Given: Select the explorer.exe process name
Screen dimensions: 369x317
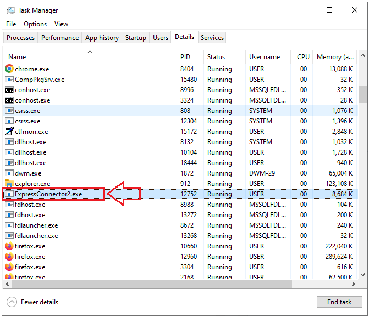Looking at the screenshot, I should pyautogui.click(x=32, y=184).
